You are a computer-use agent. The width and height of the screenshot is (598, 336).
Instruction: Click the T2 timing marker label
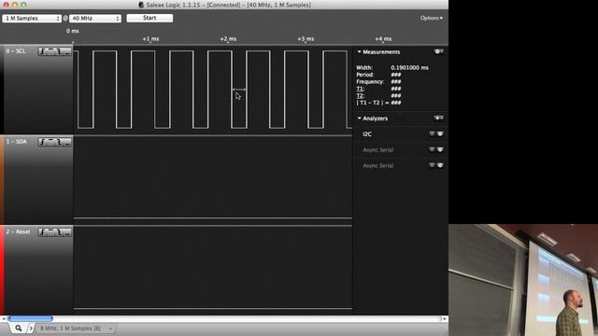[x=360, y=95]
